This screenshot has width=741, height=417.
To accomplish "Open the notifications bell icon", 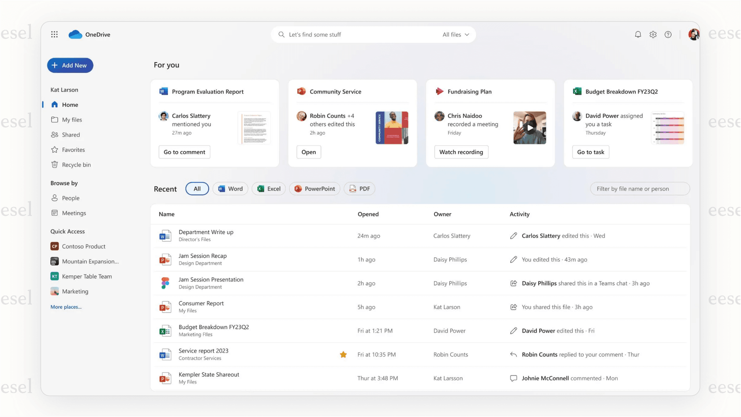I will tap(638, 34).
